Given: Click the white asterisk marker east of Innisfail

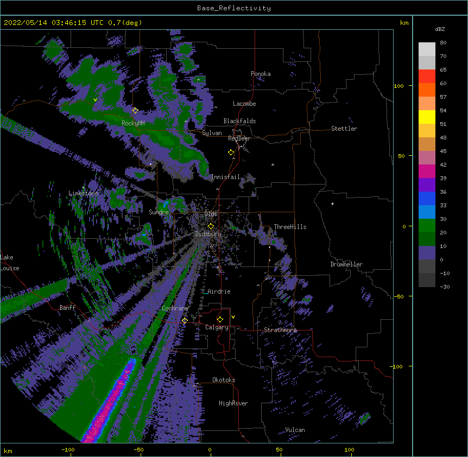Looking at the screenshot, I should pyautogui.click(x=273, y=165).
